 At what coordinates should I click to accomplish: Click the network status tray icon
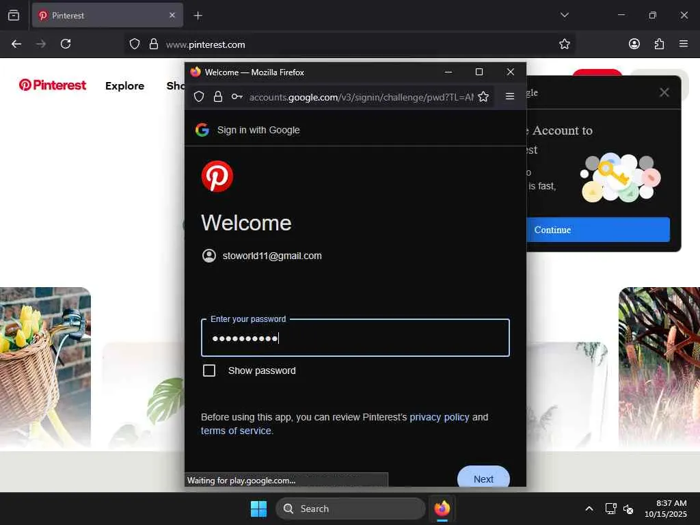tap(610, 509)
